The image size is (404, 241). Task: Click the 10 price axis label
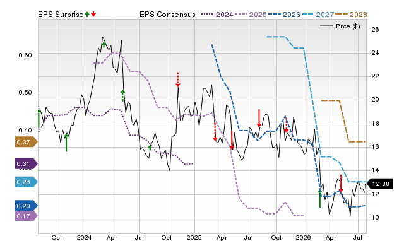click(x=376, y=218)
